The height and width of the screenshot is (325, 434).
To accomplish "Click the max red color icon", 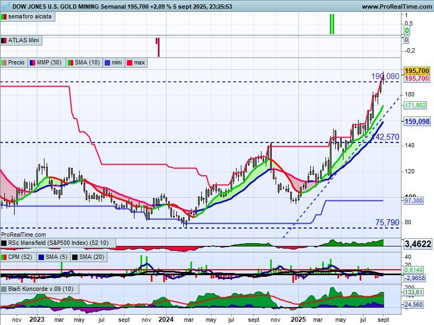I will point(130,63).
